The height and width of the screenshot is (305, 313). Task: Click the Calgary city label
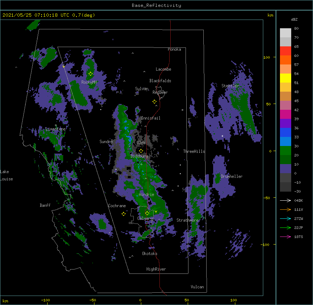pyautogui.click(x=145, y=218)
